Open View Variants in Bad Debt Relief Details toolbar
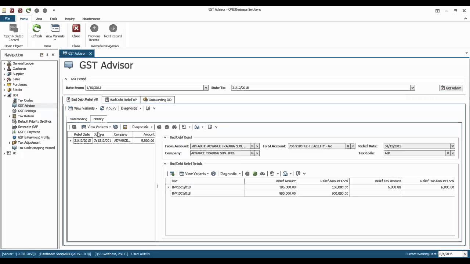This screenshot has width=470, height=264. 194,173
